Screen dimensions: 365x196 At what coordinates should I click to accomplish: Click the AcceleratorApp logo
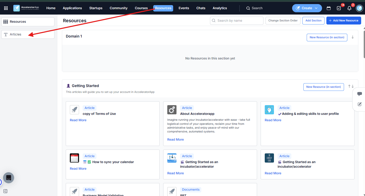click(26, 8)
